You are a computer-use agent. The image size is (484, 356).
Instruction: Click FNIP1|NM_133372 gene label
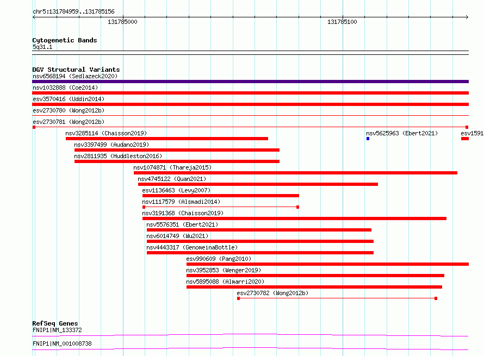click(x=57, y=330)
